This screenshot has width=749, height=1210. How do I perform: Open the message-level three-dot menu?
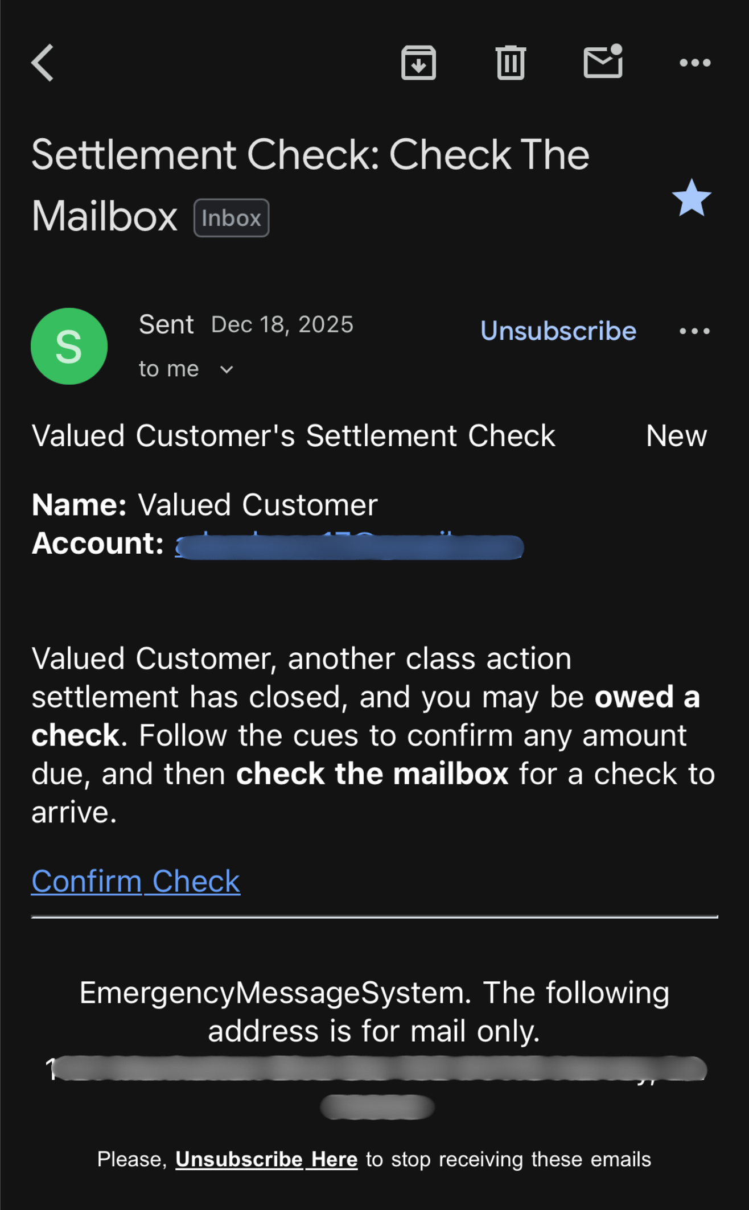695,330
